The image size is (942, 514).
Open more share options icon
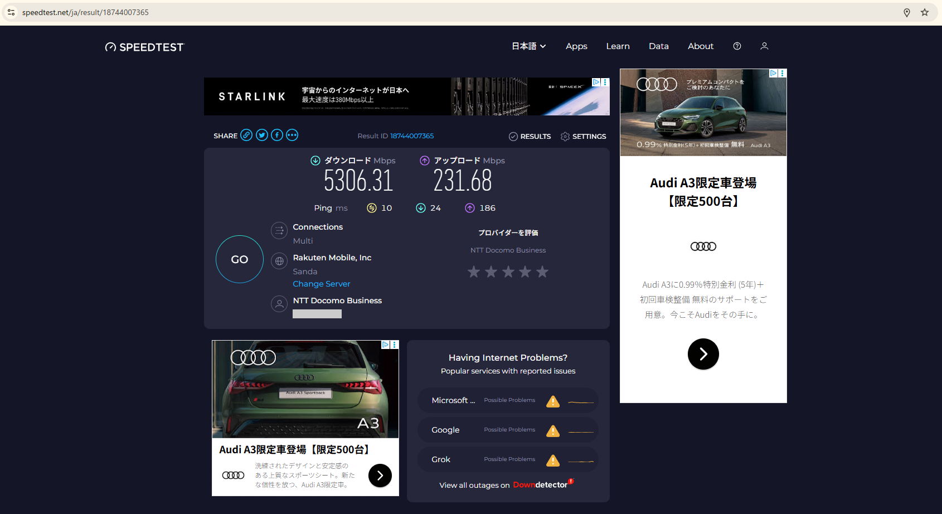tap(292, 135)
